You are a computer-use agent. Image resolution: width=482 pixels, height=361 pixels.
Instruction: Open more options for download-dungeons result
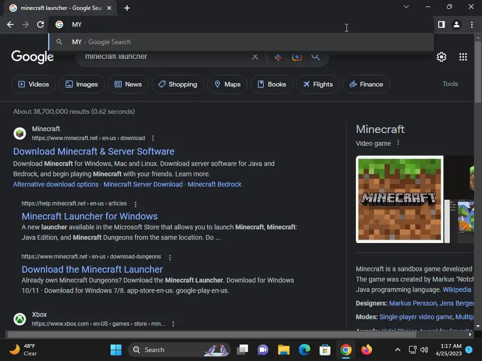(169, 257)
